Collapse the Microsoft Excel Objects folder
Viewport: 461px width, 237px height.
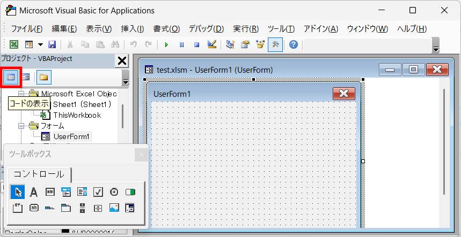[x=21, y=94]
